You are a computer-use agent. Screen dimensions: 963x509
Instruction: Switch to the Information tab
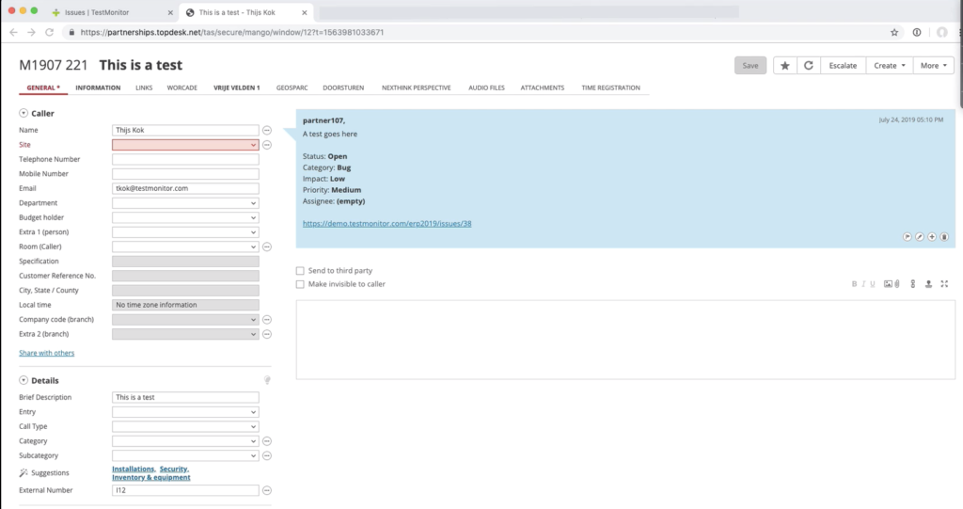[x=98, y=87]
